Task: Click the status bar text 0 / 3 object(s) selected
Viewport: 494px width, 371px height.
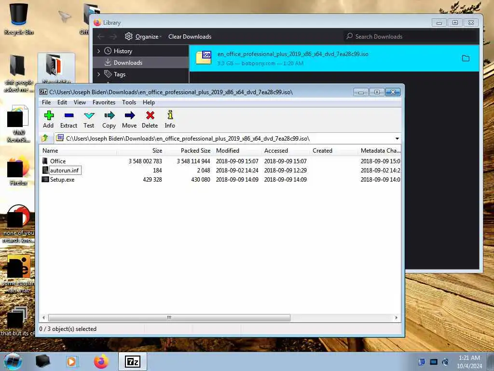Action: click(x=68, y=328)
